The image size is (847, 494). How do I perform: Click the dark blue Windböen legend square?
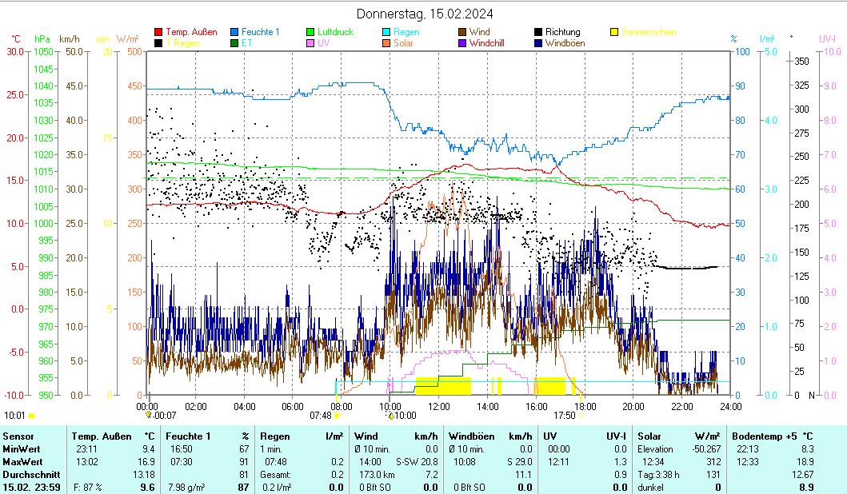(539, 43)
